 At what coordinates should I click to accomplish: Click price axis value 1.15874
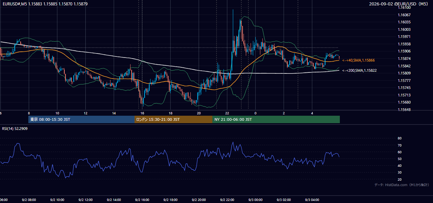click(x=405, y=59)
